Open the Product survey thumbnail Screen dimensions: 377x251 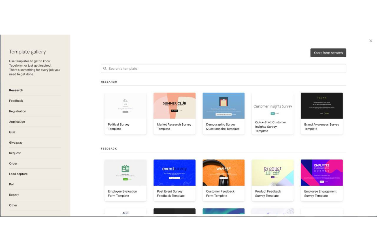tap(273, 172)
